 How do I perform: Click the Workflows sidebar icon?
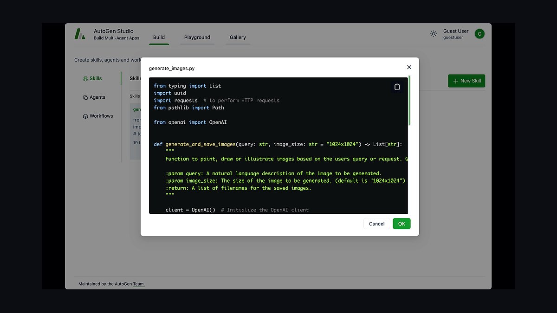(85, 116)
